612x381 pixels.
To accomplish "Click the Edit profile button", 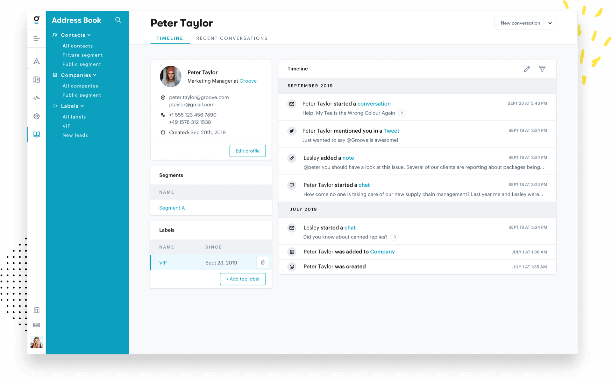I will pos(248,150).
